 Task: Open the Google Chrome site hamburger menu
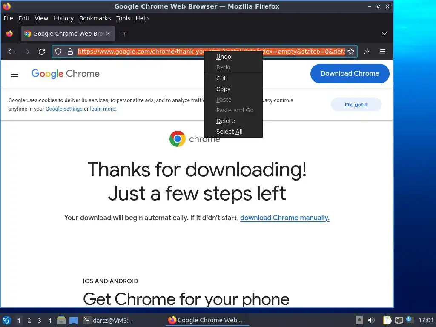click(x=14, y=74)
